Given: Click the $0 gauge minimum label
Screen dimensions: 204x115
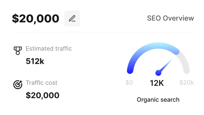Looking at the screenshot, I should pos(129,83).
